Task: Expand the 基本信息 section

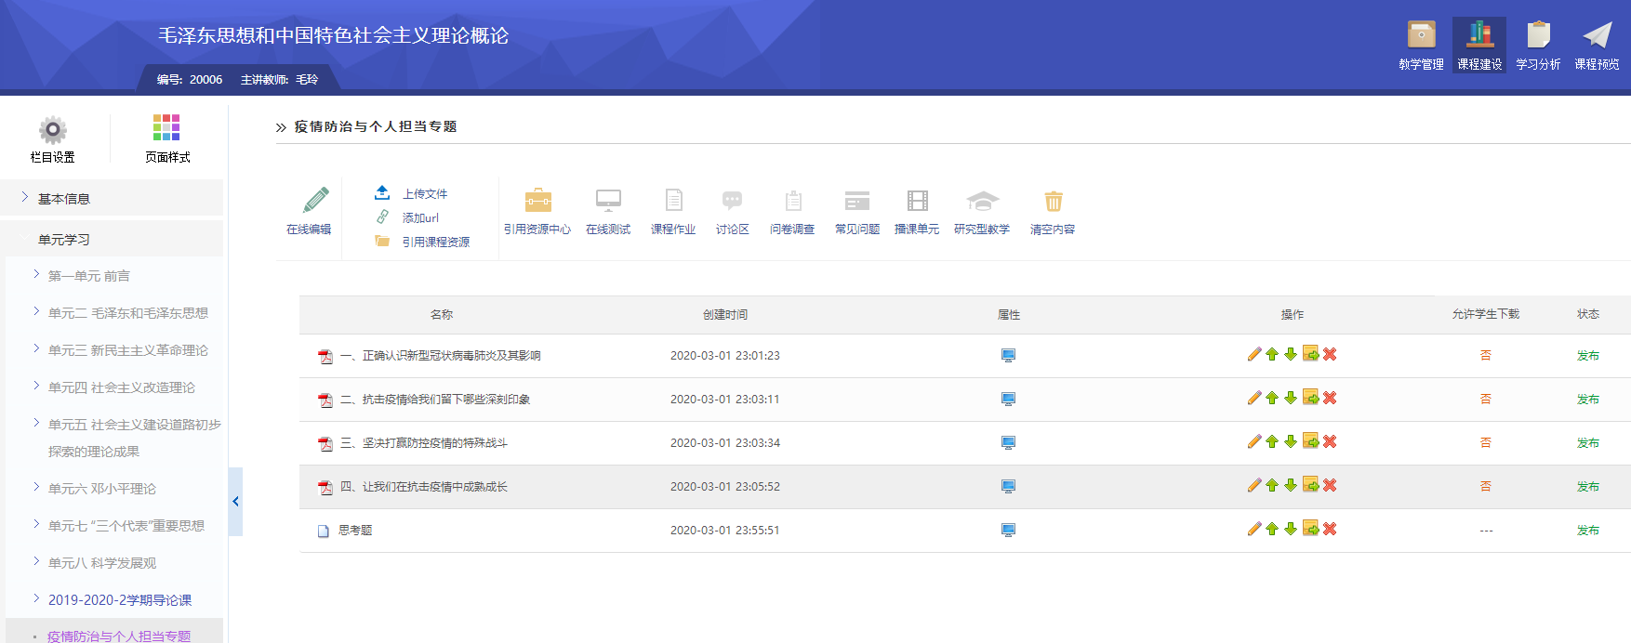Action: (x=64, y=199)
